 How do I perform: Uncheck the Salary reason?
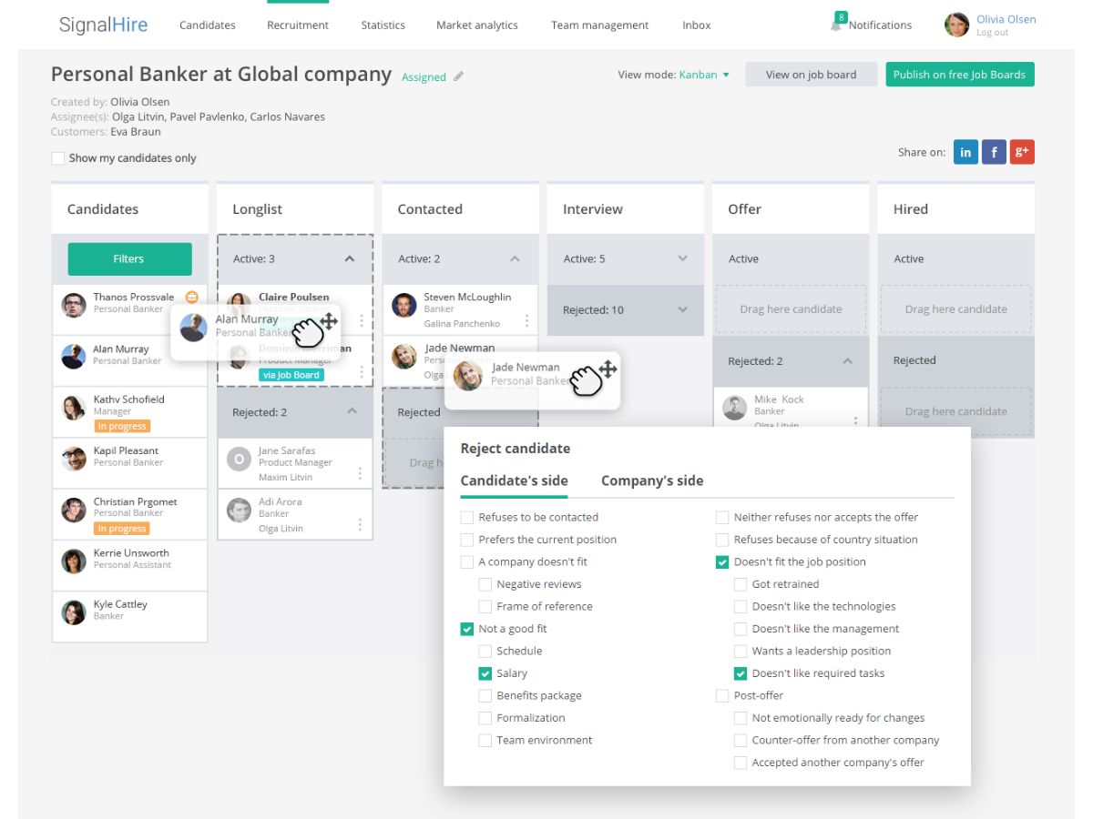(485, 673)
